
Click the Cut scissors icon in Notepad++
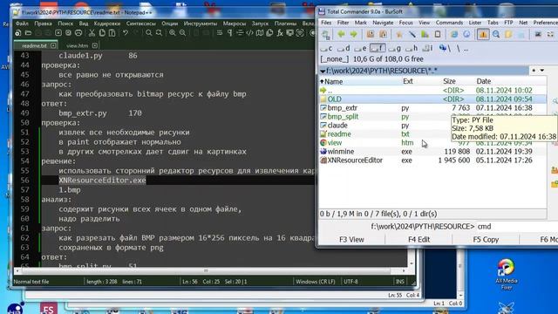point(92,33)
